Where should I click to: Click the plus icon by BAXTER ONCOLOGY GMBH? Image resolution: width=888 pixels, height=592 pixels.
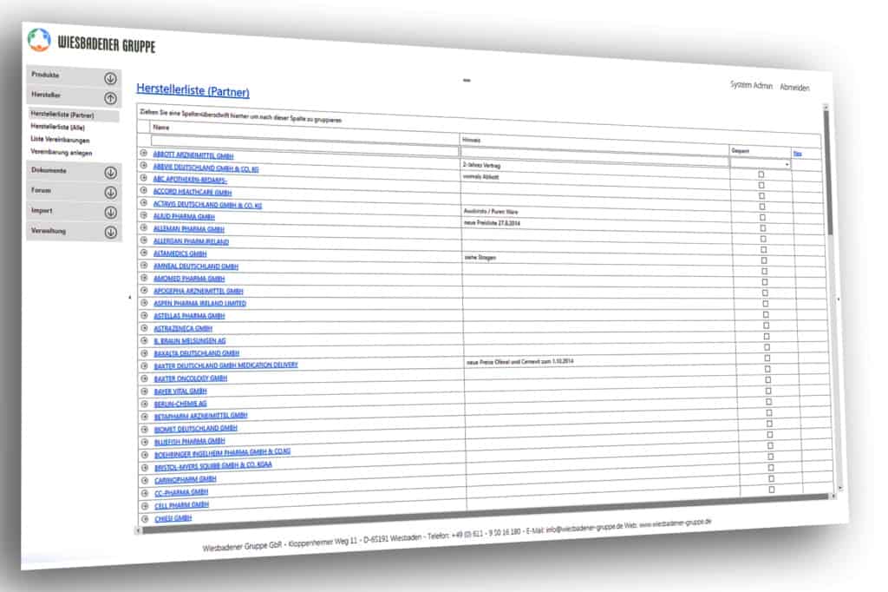(144, 378)
